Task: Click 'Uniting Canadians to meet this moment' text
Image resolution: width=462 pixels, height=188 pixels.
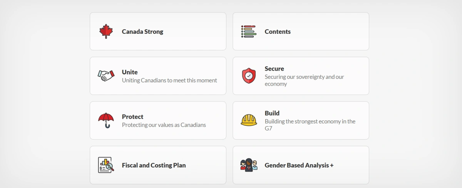Action: point(169,80)
